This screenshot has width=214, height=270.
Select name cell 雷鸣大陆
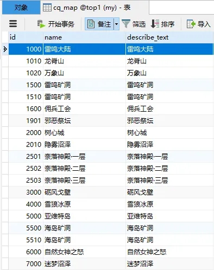(84, 49)
